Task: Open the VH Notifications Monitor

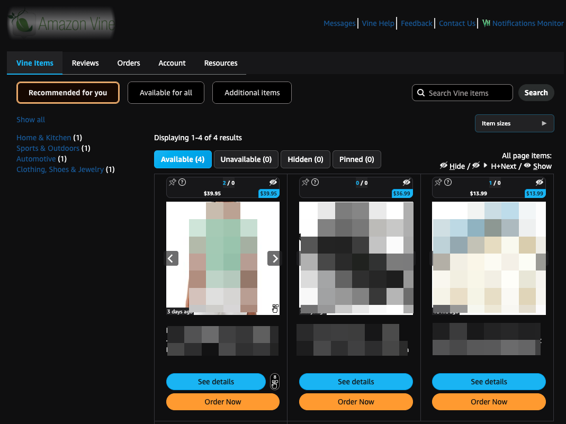Action: pos(523,23)
